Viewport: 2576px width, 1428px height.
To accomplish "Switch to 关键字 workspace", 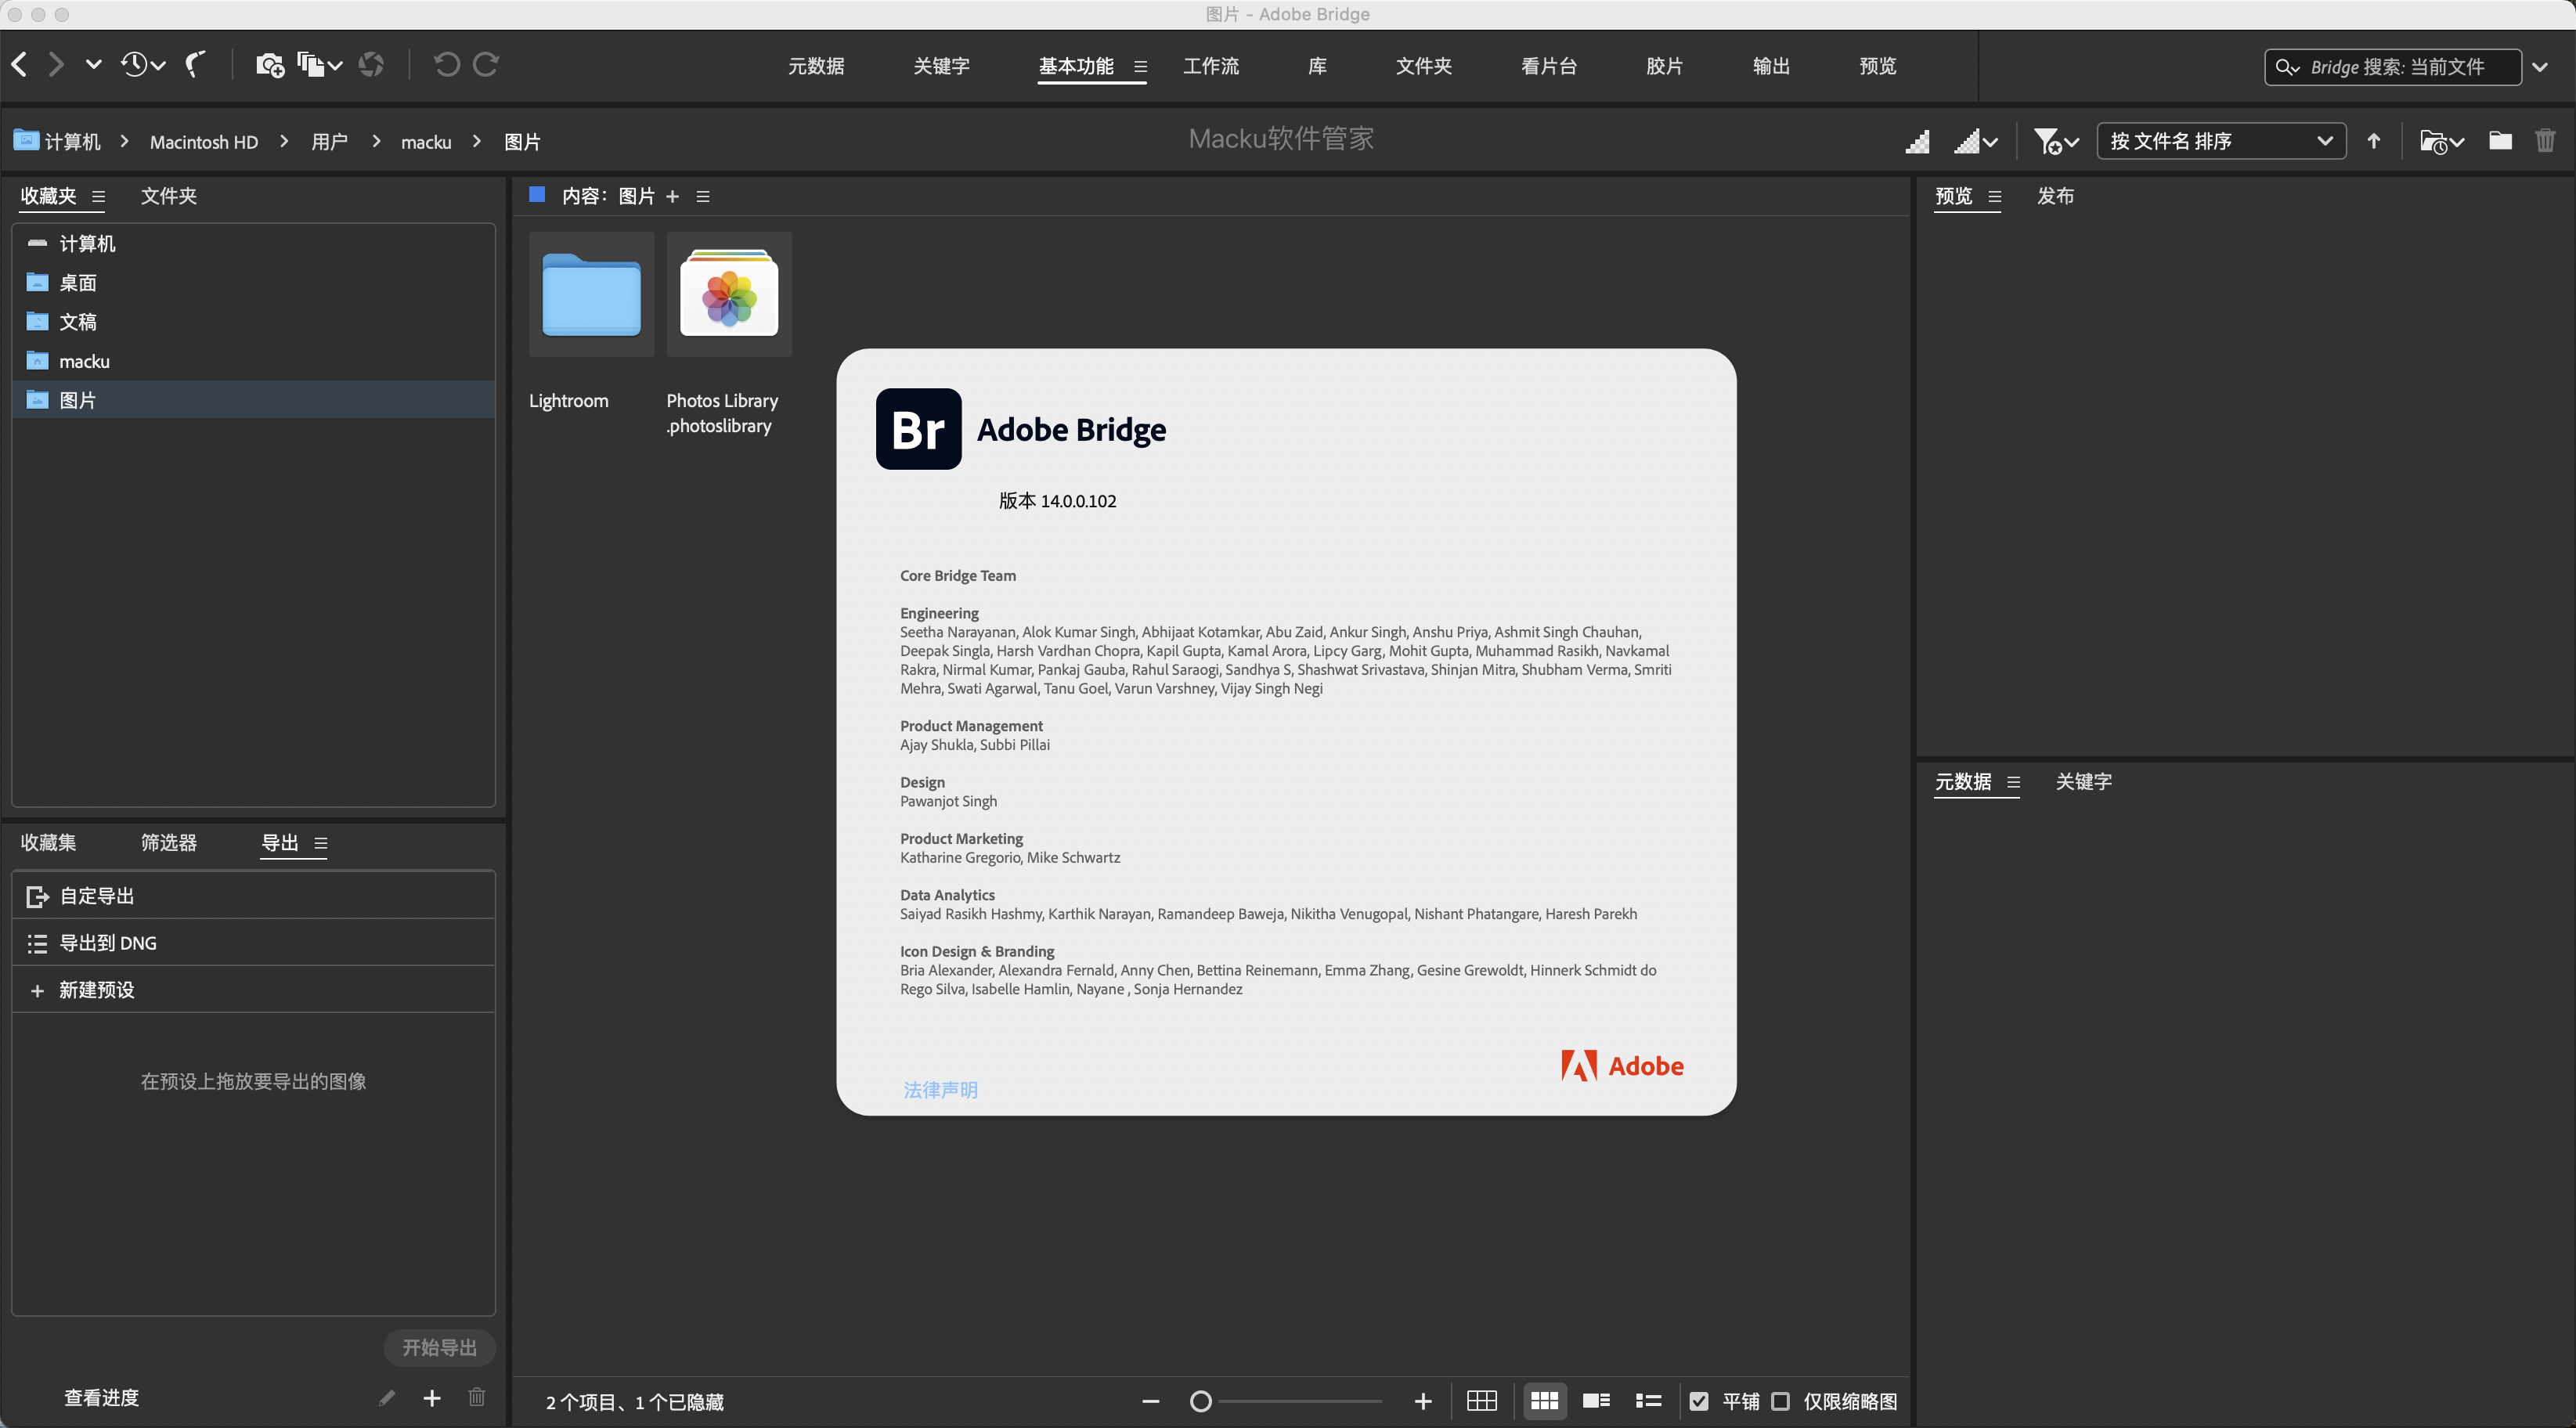I will tap(941, 66).
